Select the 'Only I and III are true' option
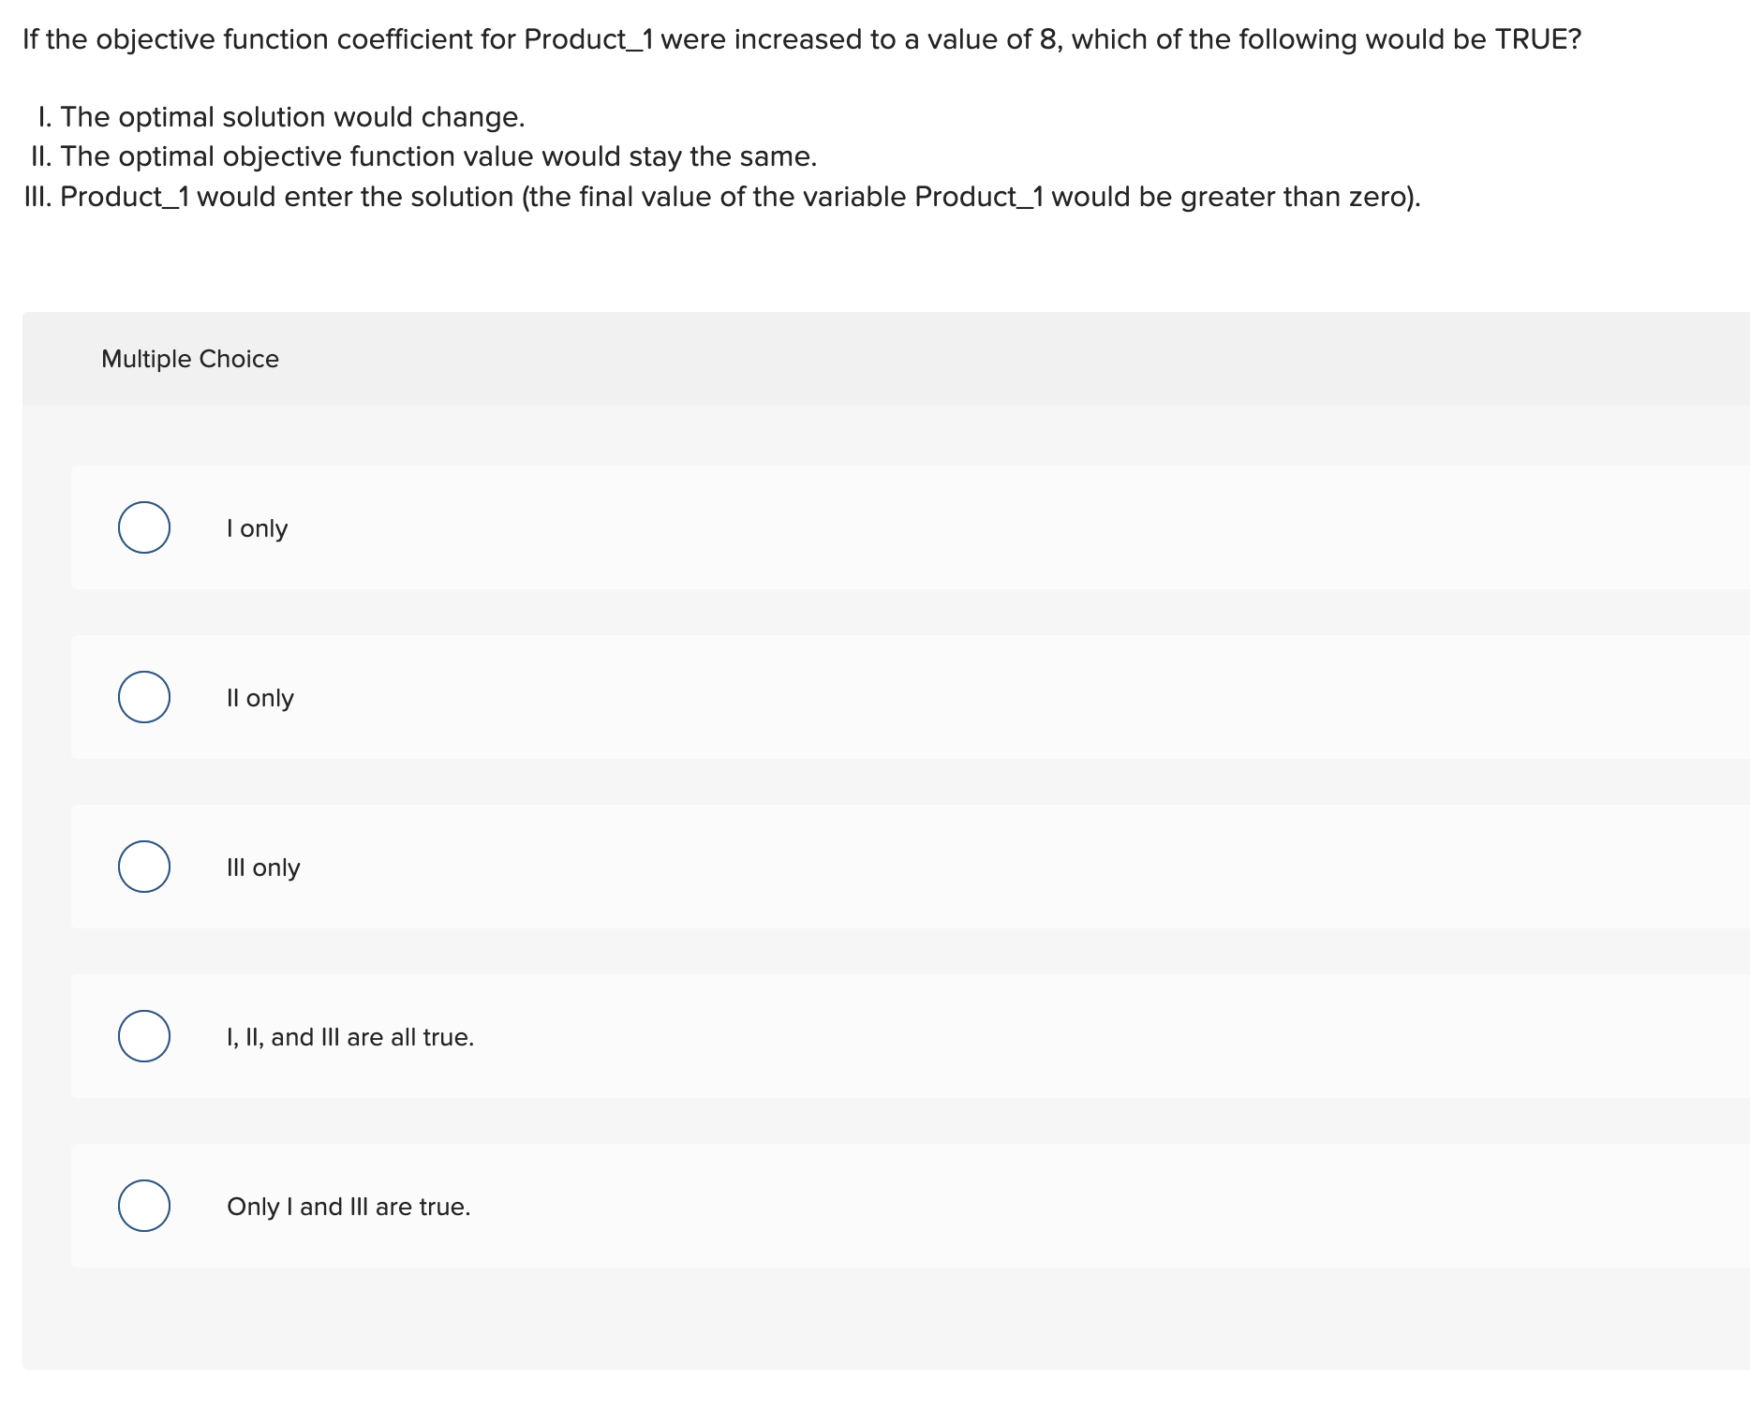The width and height of the screenshot is (1750, 1409). pos(143,1207)
